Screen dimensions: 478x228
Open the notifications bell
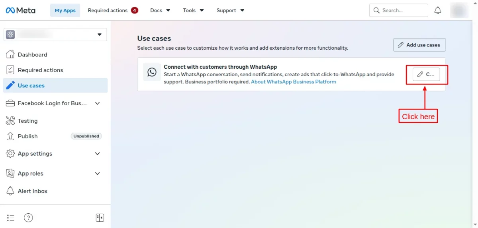[438, 10]
